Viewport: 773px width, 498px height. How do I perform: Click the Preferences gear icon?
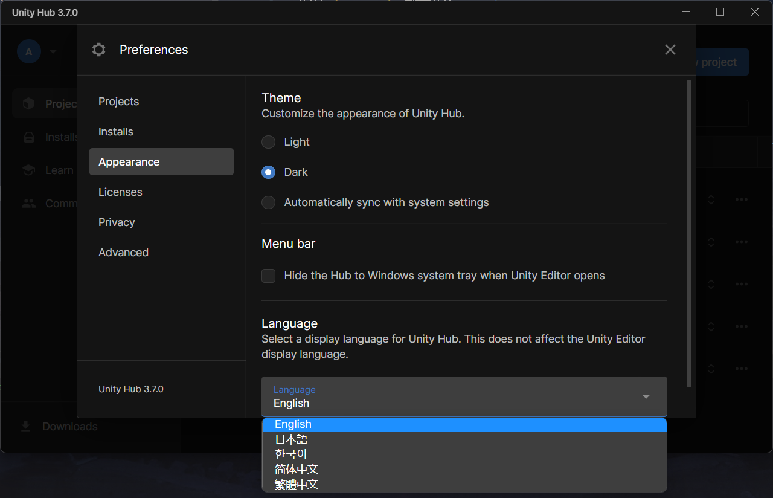[x=98, y=50]
